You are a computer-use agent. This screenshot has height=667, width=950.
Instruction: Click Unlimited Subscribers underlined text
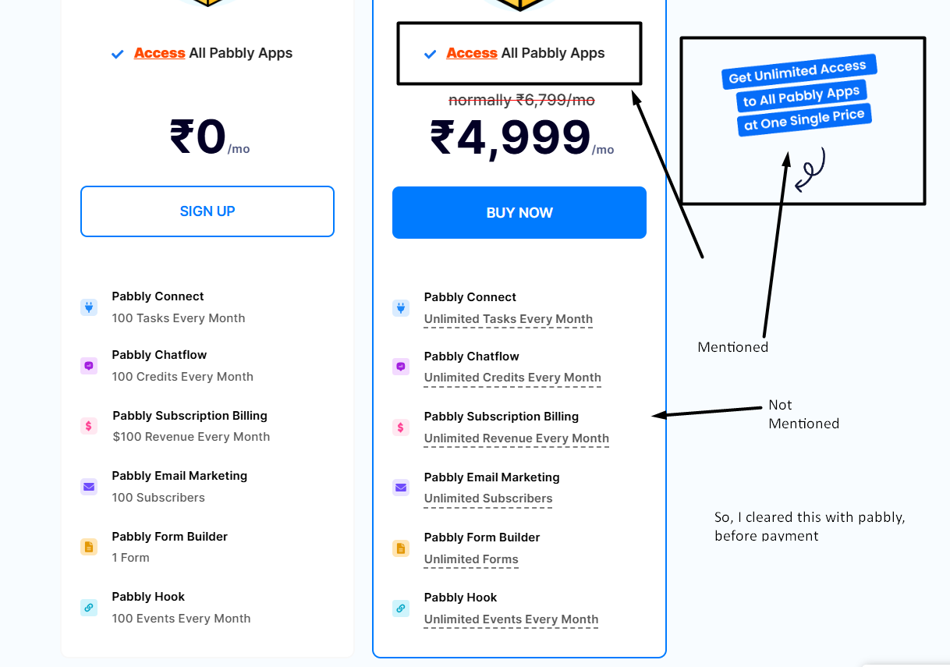tap(488, 498)
